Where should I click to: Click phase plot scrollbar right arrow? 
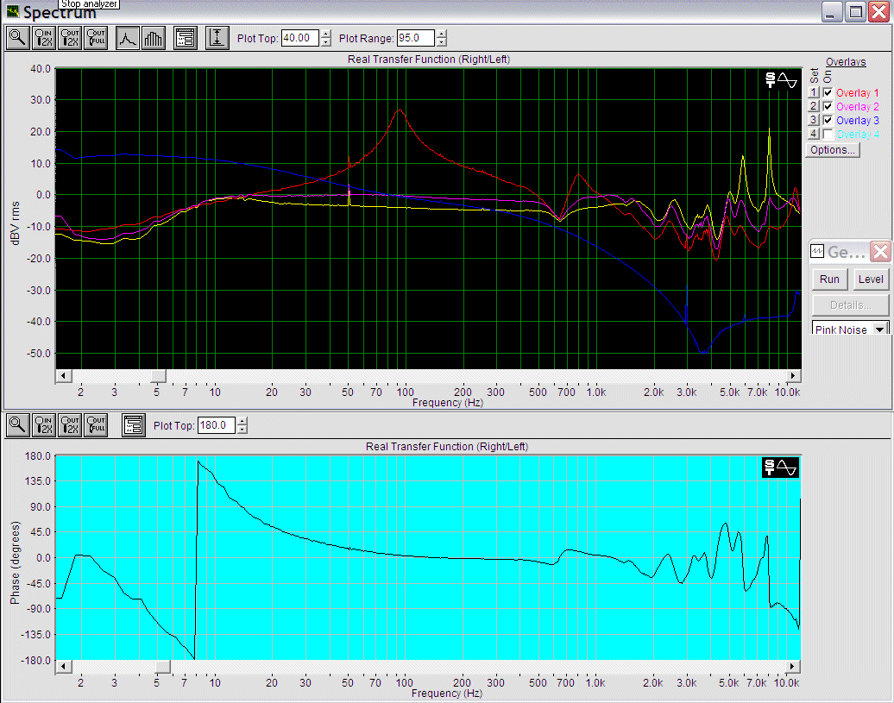792,666
